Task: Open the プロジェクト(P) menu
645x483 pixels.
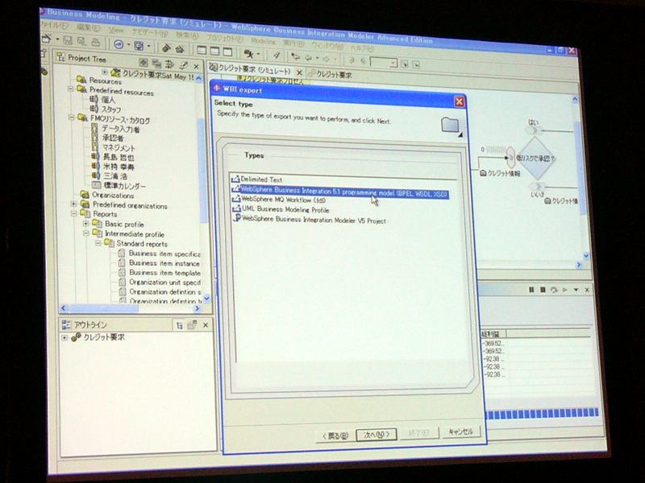Action: coord(224,39)
